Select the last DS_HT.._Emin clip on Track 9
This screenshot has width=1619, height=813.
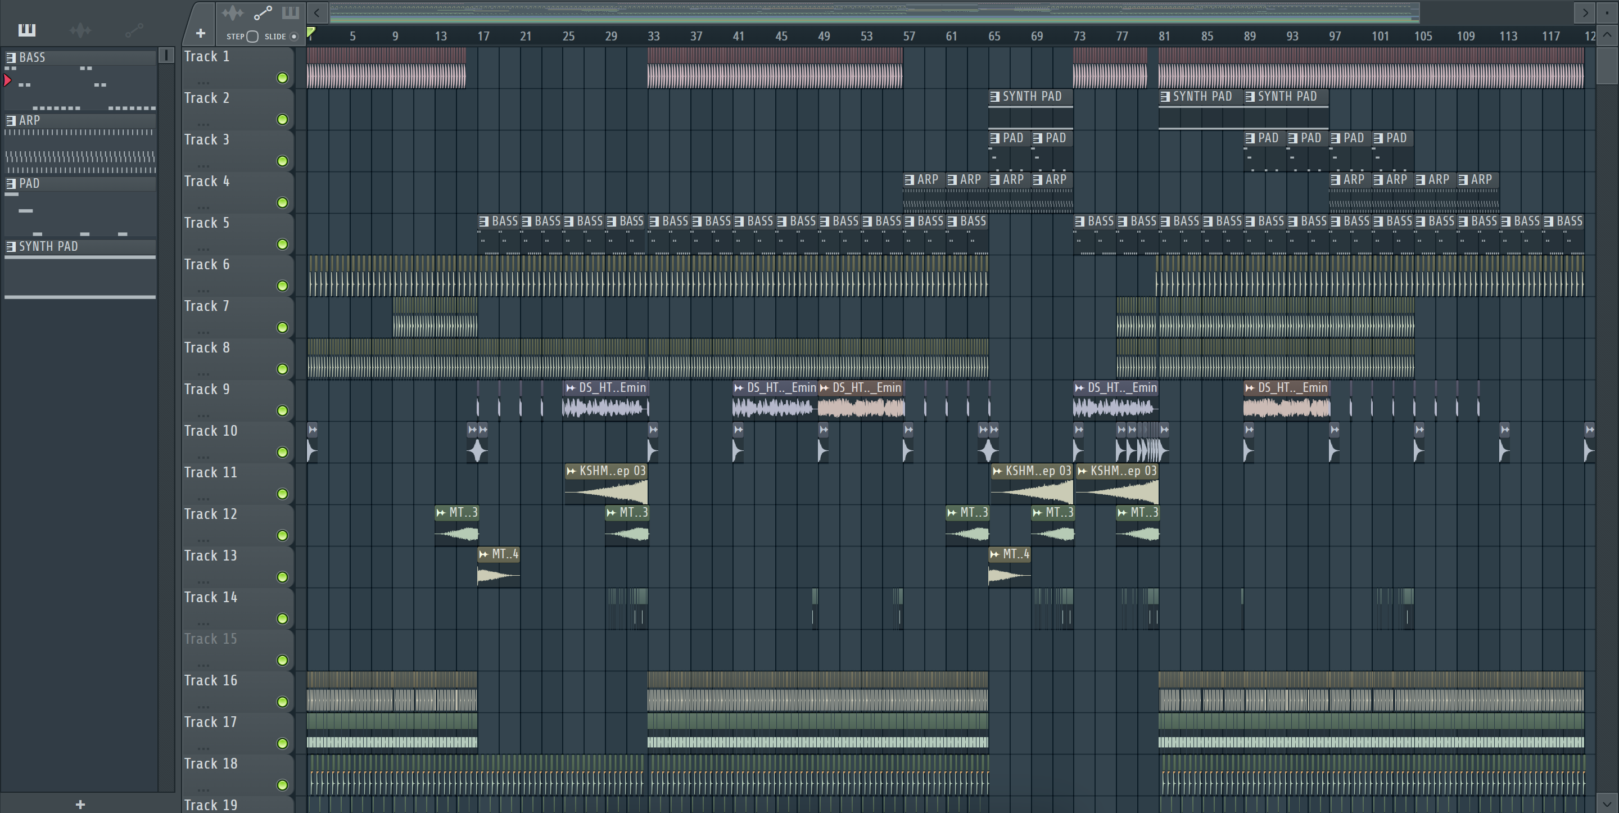tap(1286, 400)
